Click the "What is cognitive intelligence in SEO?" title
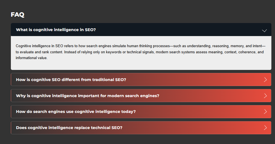 [56, 30]
